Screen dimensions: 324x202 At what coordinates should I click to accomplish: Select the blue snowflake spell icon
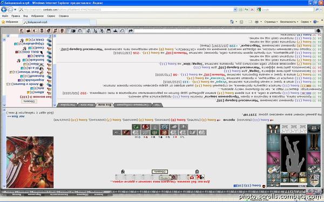pyautogui.click(x=165, y=127)
